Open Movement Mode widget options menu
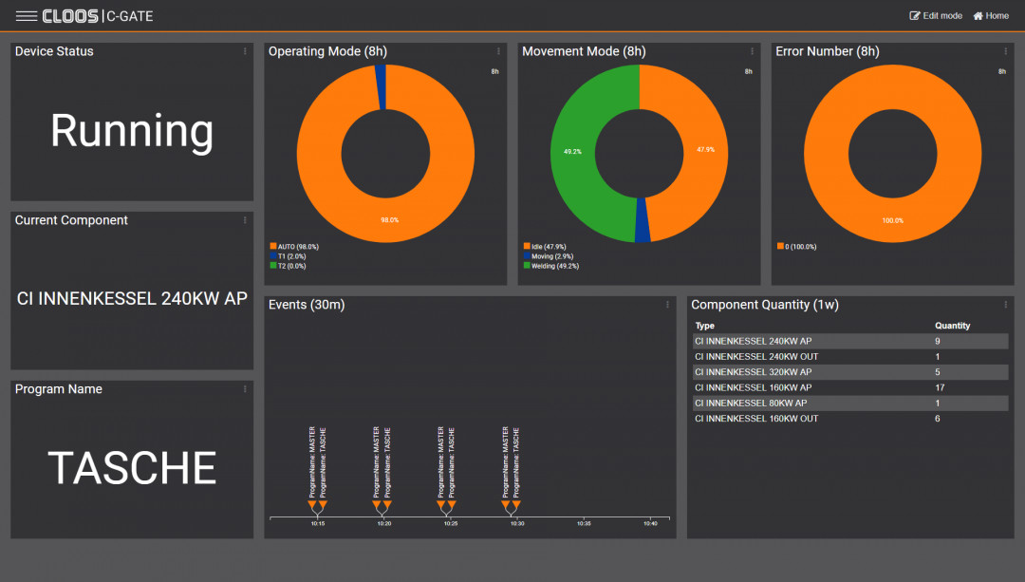This screenshot has height=582, width=1025. tap(753, 51)
